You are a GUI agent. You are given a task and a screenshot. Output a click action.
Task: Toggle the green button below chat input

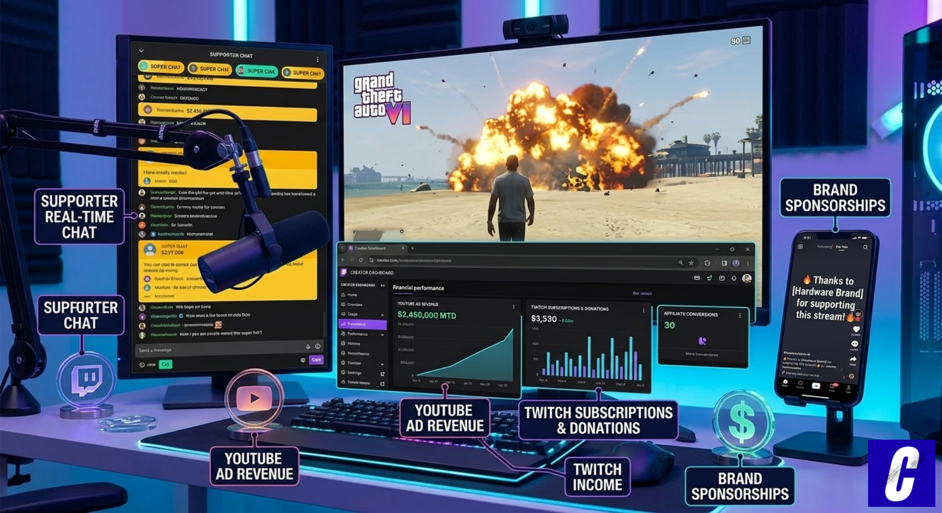(x=165, y=364)
